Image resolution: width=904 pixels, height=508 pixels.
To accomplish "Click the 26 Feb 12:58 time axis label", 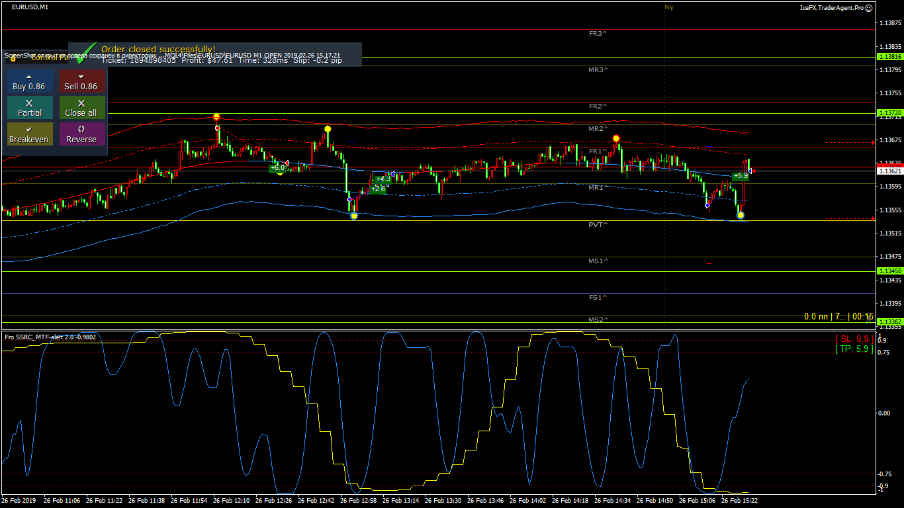I will click(358, 501).
